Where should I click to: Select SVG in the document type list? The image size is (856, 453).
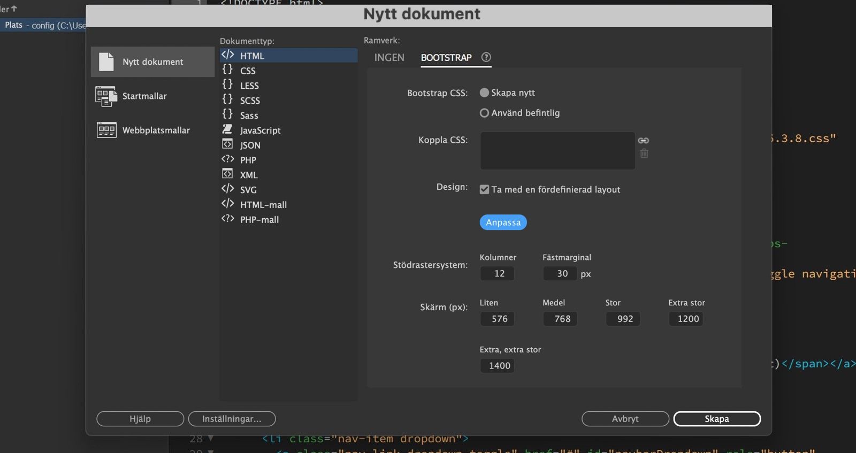(x=289, y=190)
